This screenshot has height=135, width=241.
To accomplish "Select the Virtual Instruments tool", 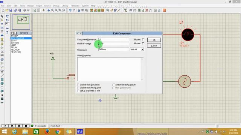I will [2, 71].
